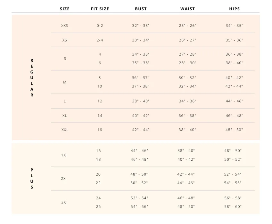Click the 34" - 35" hips measurement
Screen dimensions: 272x224
234,26
